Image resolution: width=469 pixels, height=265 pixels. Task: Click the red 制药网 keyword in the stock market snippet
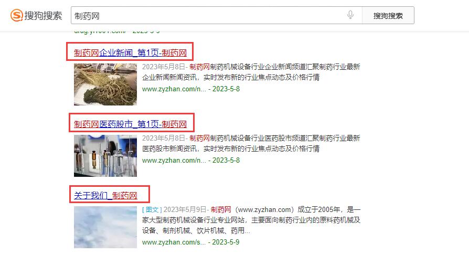coord(199,138)
